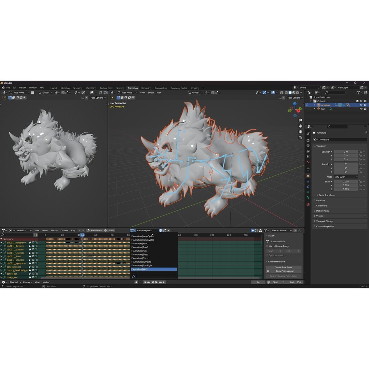Viewport: 369px width, 369px height.
Task: Open the World properties tab icon
Action: click(308, 162)
